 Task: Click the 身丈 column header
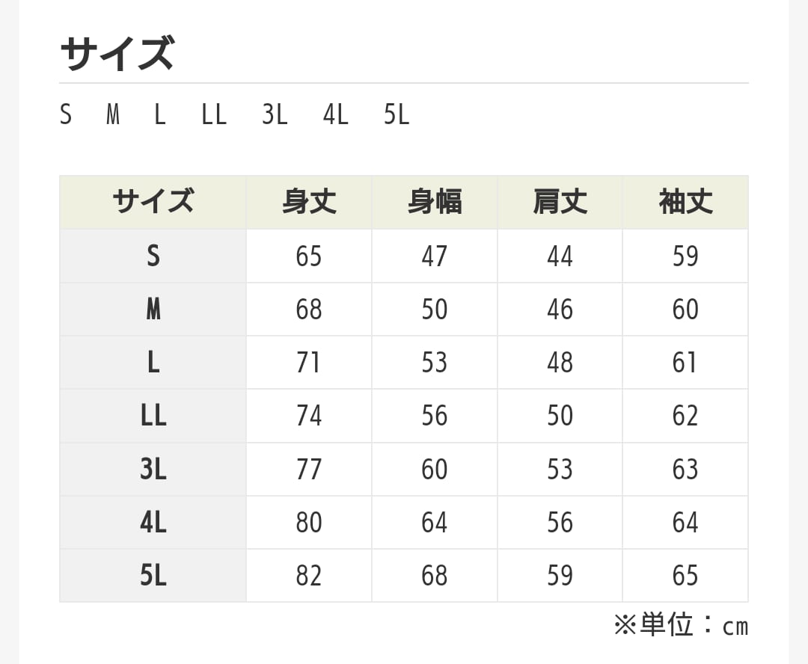309,202
